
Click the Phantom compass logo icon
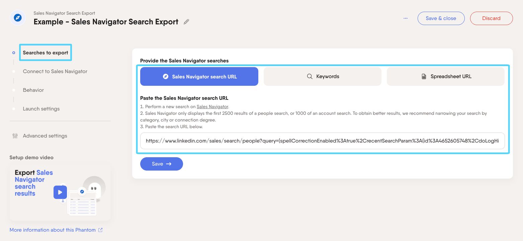point(18,18)
